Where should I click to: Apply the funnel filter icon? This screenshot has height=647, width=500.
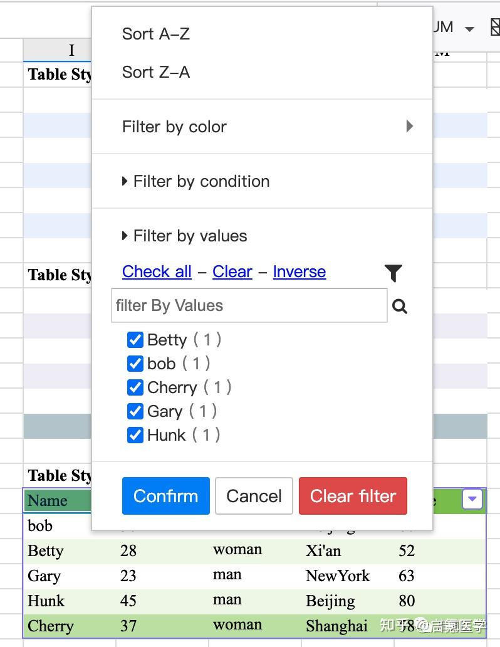[393, 273]
